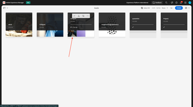Viewport: 193px width, 107px height.
Task: Click the Assets page title
Action: click(x=97, y=8)
